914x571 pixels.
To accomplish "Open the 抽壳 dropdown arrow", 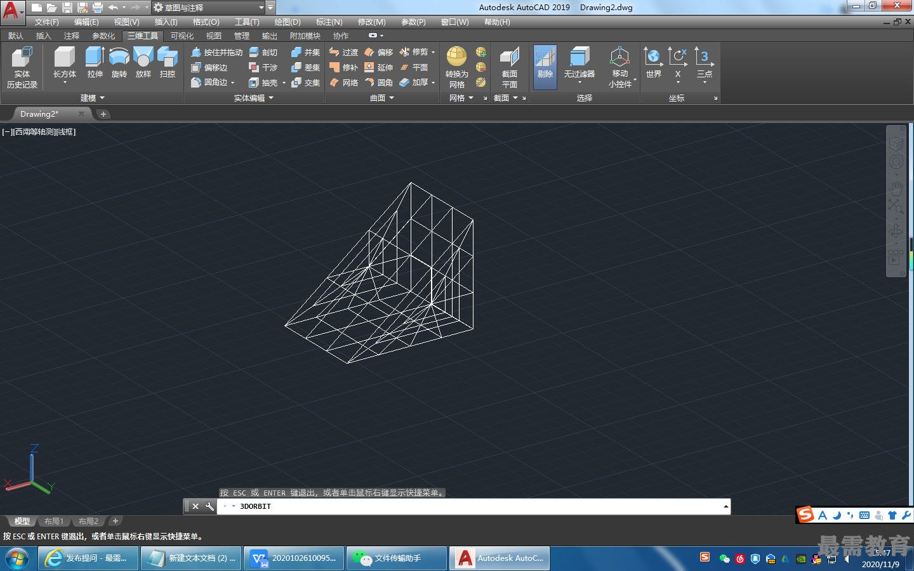I will tap(284, 82).
